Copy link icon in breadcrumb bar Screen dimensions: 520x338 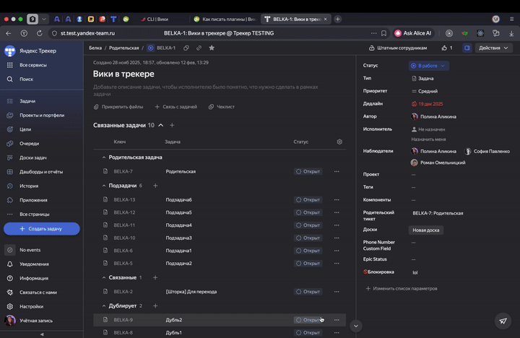pos(199,48)
